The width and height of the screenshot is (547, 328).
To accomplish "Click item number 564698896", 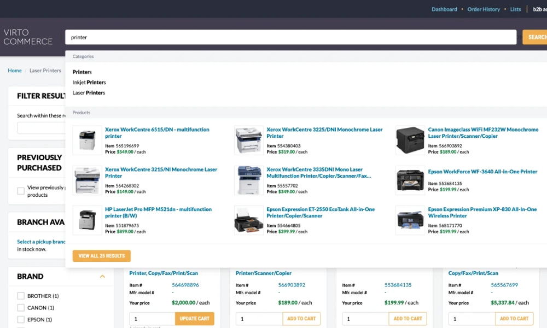I will point(185,285).
